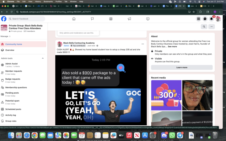Open the Pages flag icon
Screen dimensions: 226x141
pos(92,19)
